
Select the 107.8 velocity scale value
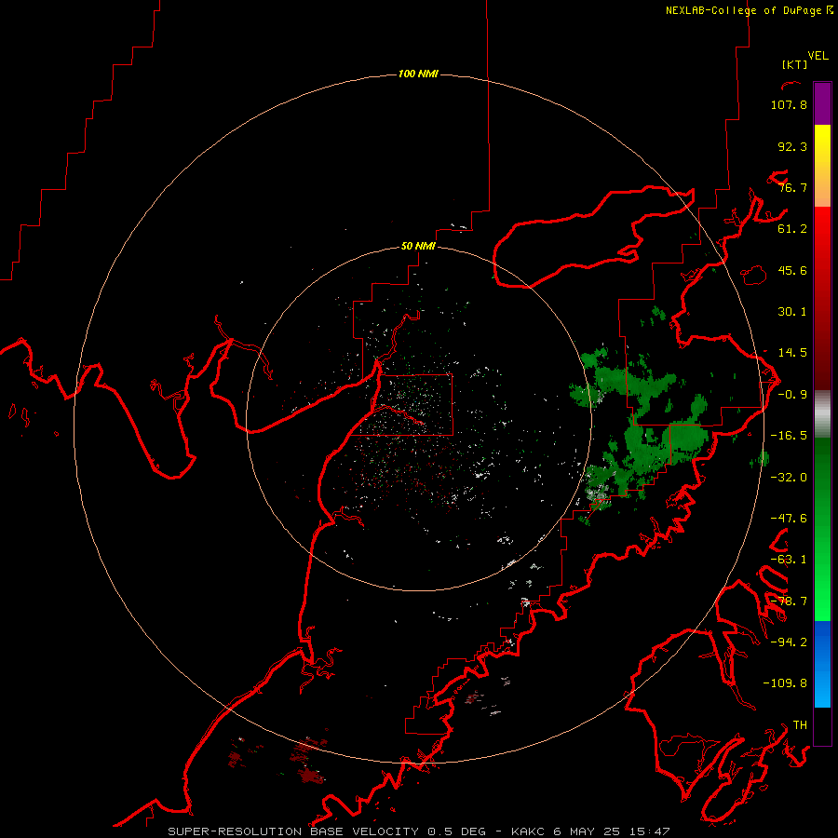click(789, 104)
